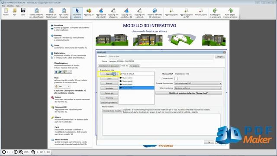Click the Rimuovi view button
This screenshot has height=156, width=277.
point(109,84)
